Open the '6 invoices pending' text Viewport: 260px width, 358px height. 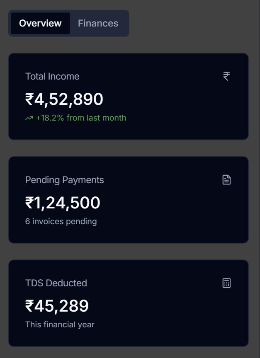click(x=61, y=221)
